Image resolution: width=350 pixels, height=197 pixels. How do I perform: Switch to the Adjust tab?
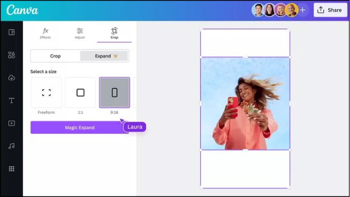[x=80, y=34]
